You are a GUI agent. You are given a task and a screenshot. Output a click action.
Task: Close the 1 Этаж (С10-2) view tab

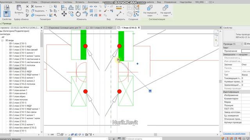139,28
